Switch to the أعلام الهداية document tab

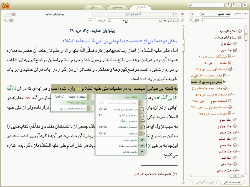(x=133, y=14)
